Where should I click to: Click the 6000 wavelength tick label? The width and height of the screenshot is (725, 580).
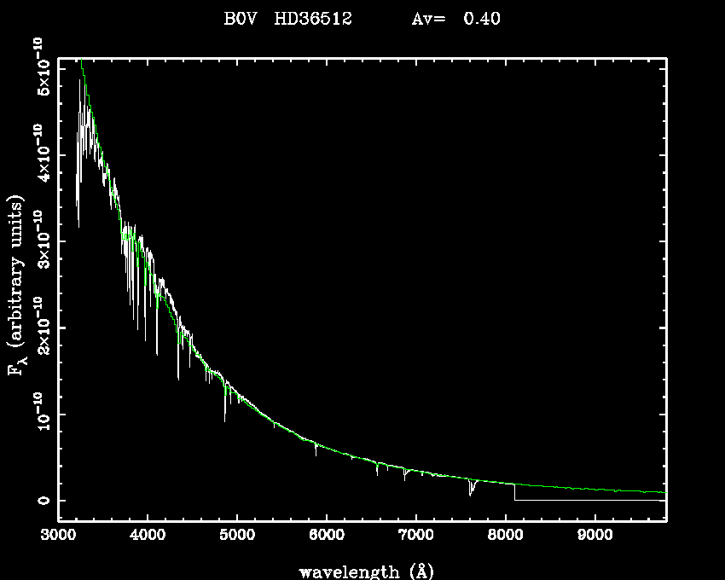point(327,536)
